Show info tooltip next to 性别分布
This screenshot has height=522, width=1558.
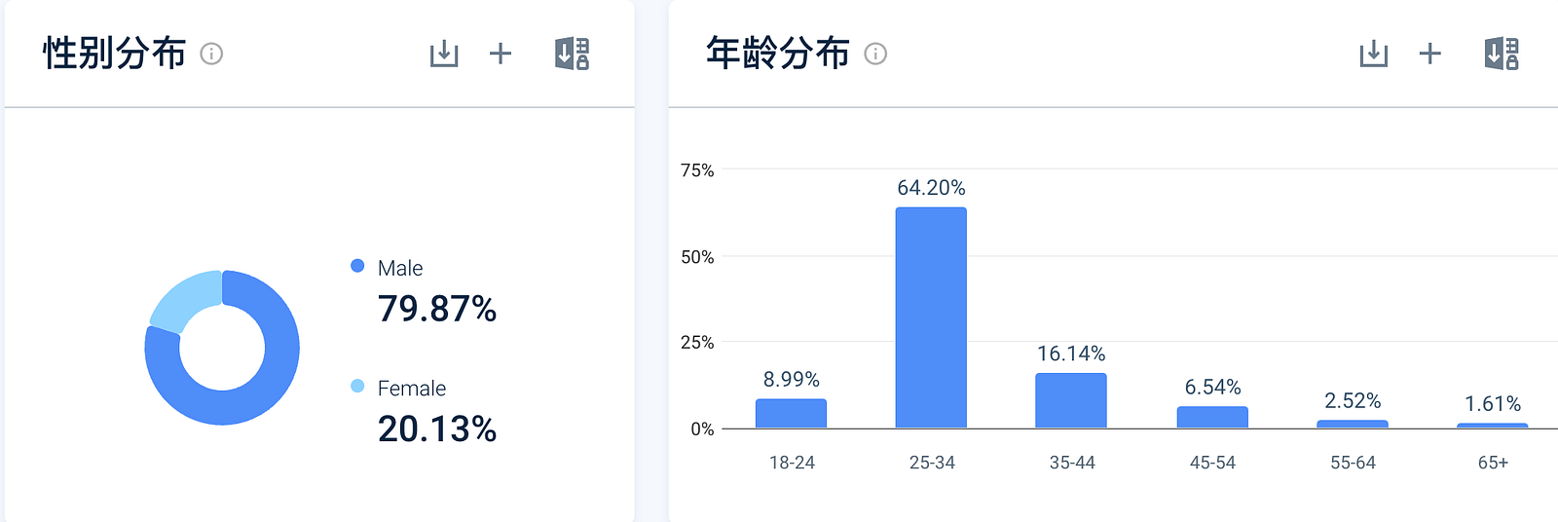click(x=211, y=54)
